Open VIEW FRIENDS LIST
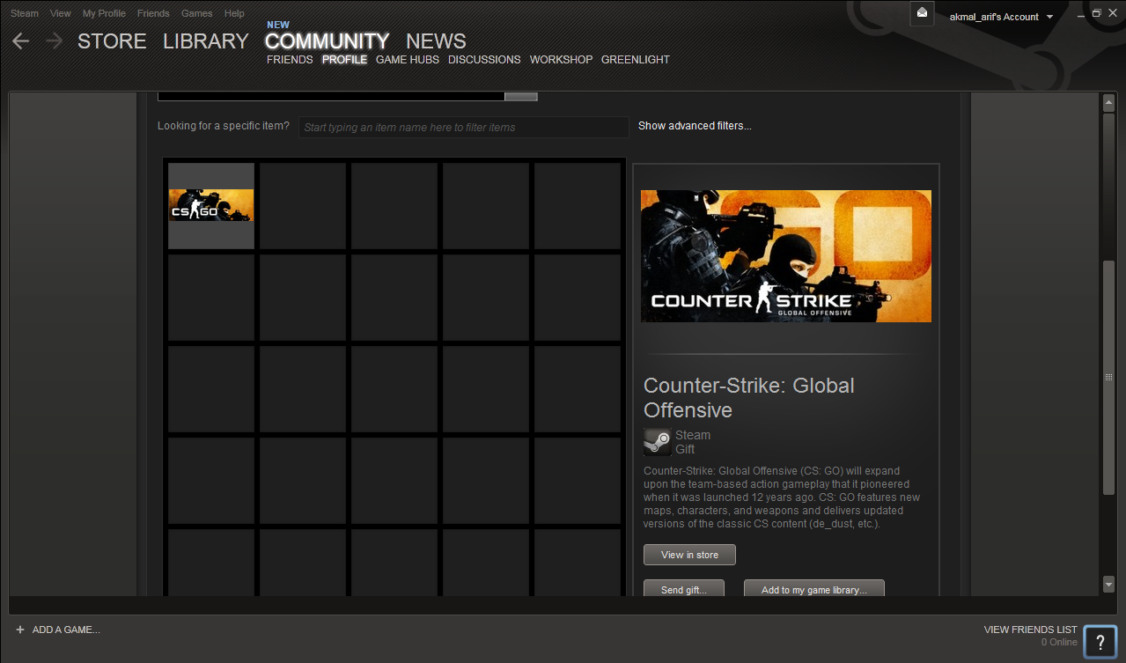 coord(1030,630)
